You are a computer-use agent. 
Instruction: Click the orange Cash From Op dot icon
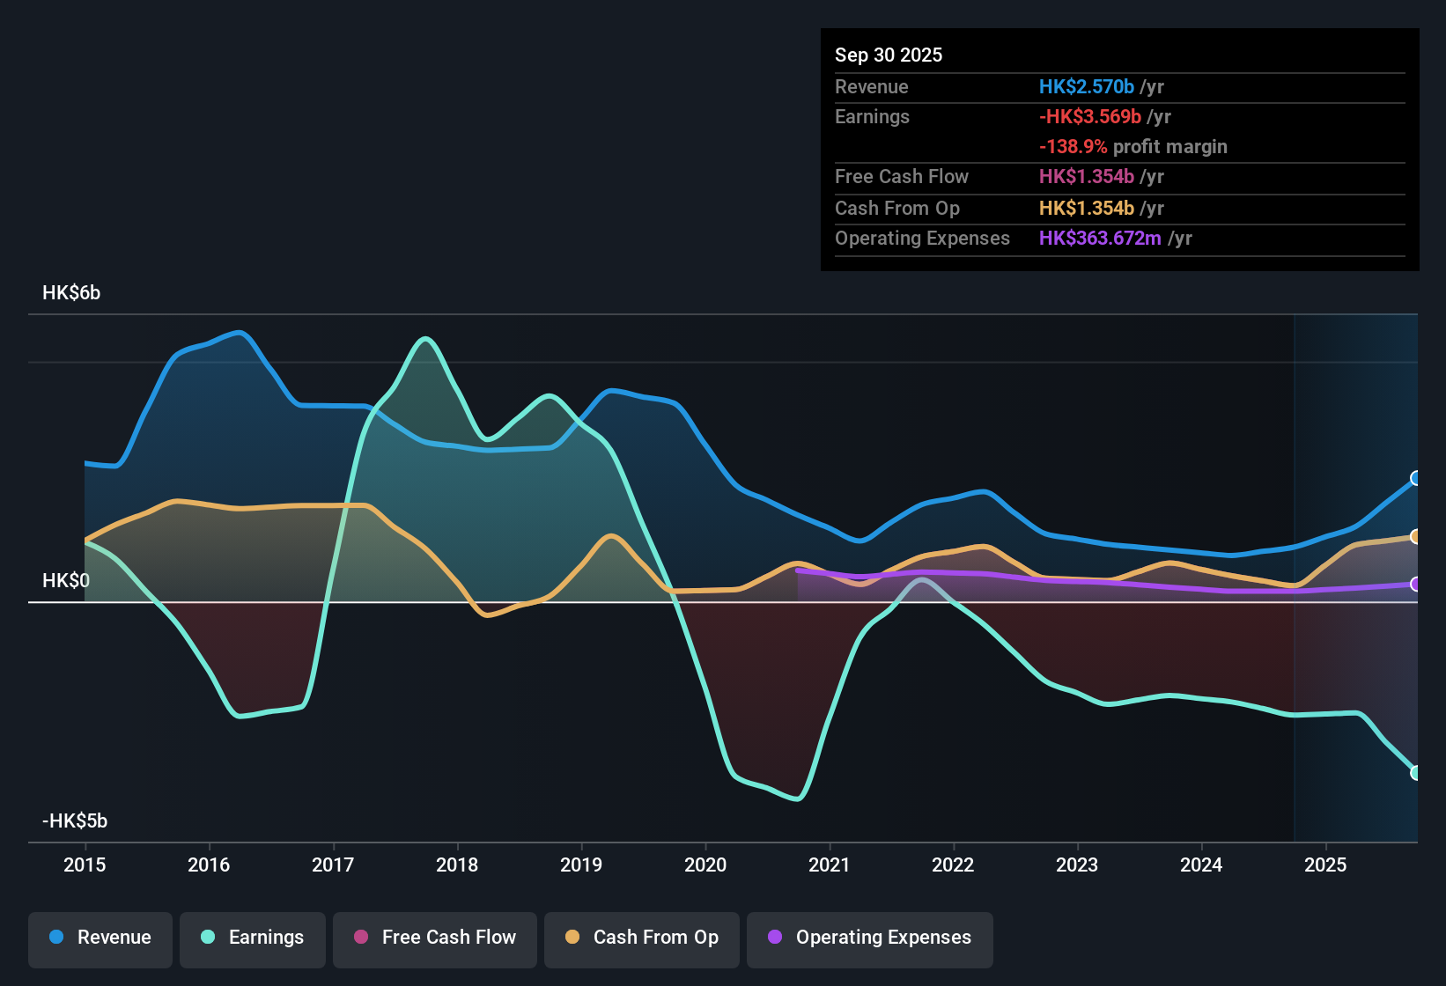click(572, 938)
